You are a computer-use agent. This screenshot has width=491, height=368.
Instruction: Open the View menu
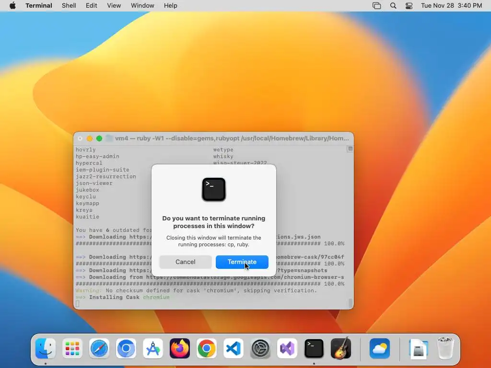pos(114,6)
